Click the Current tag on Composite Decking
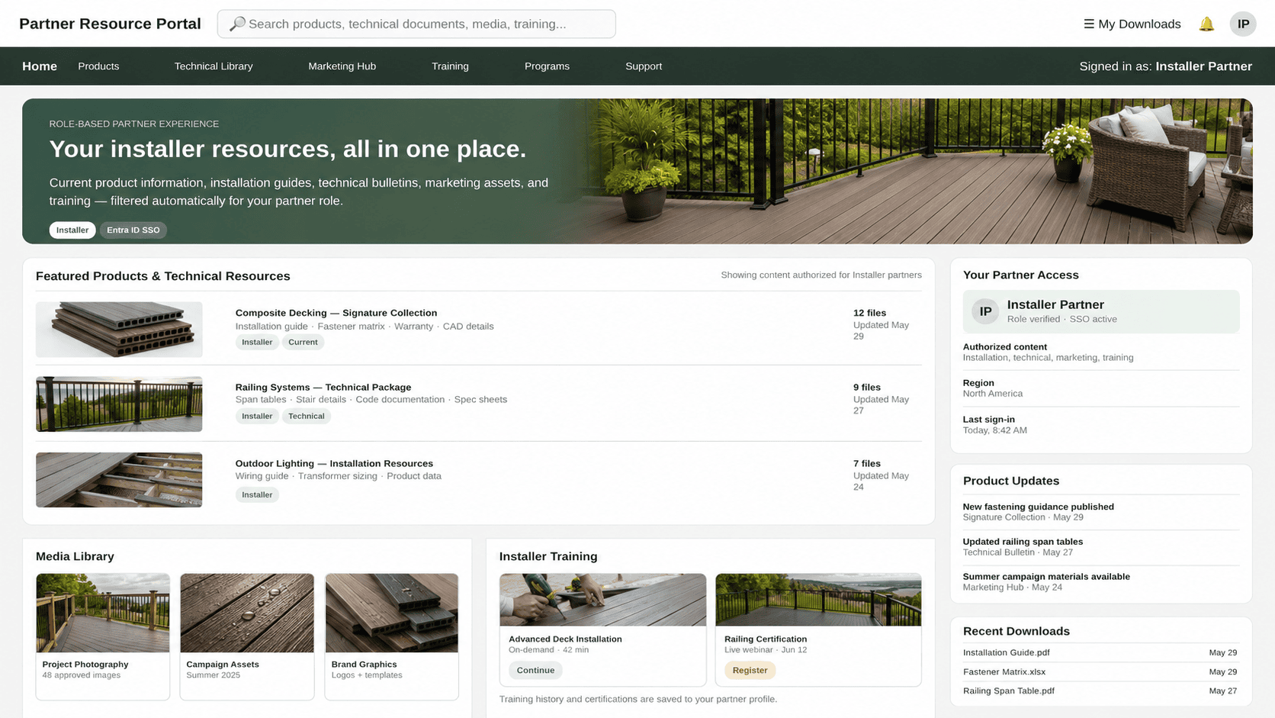1275x718 pixels. (x=303, y=342)
